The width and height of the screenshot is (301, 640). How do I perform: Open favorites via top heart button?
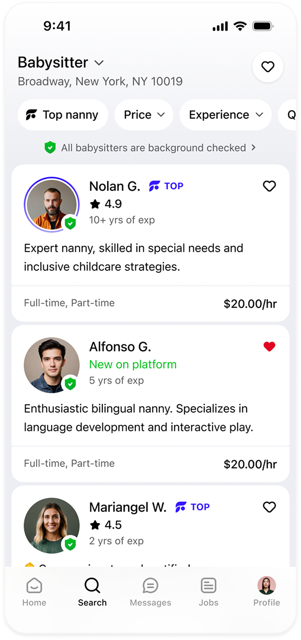268,67
